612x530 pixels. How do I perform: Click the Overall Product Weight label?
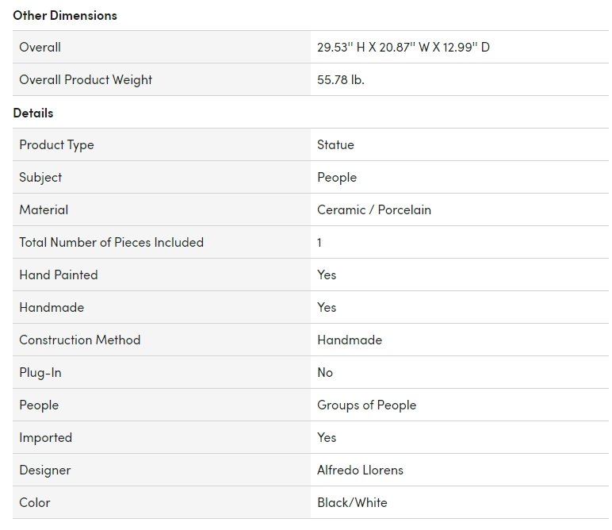tap(86, 79)
